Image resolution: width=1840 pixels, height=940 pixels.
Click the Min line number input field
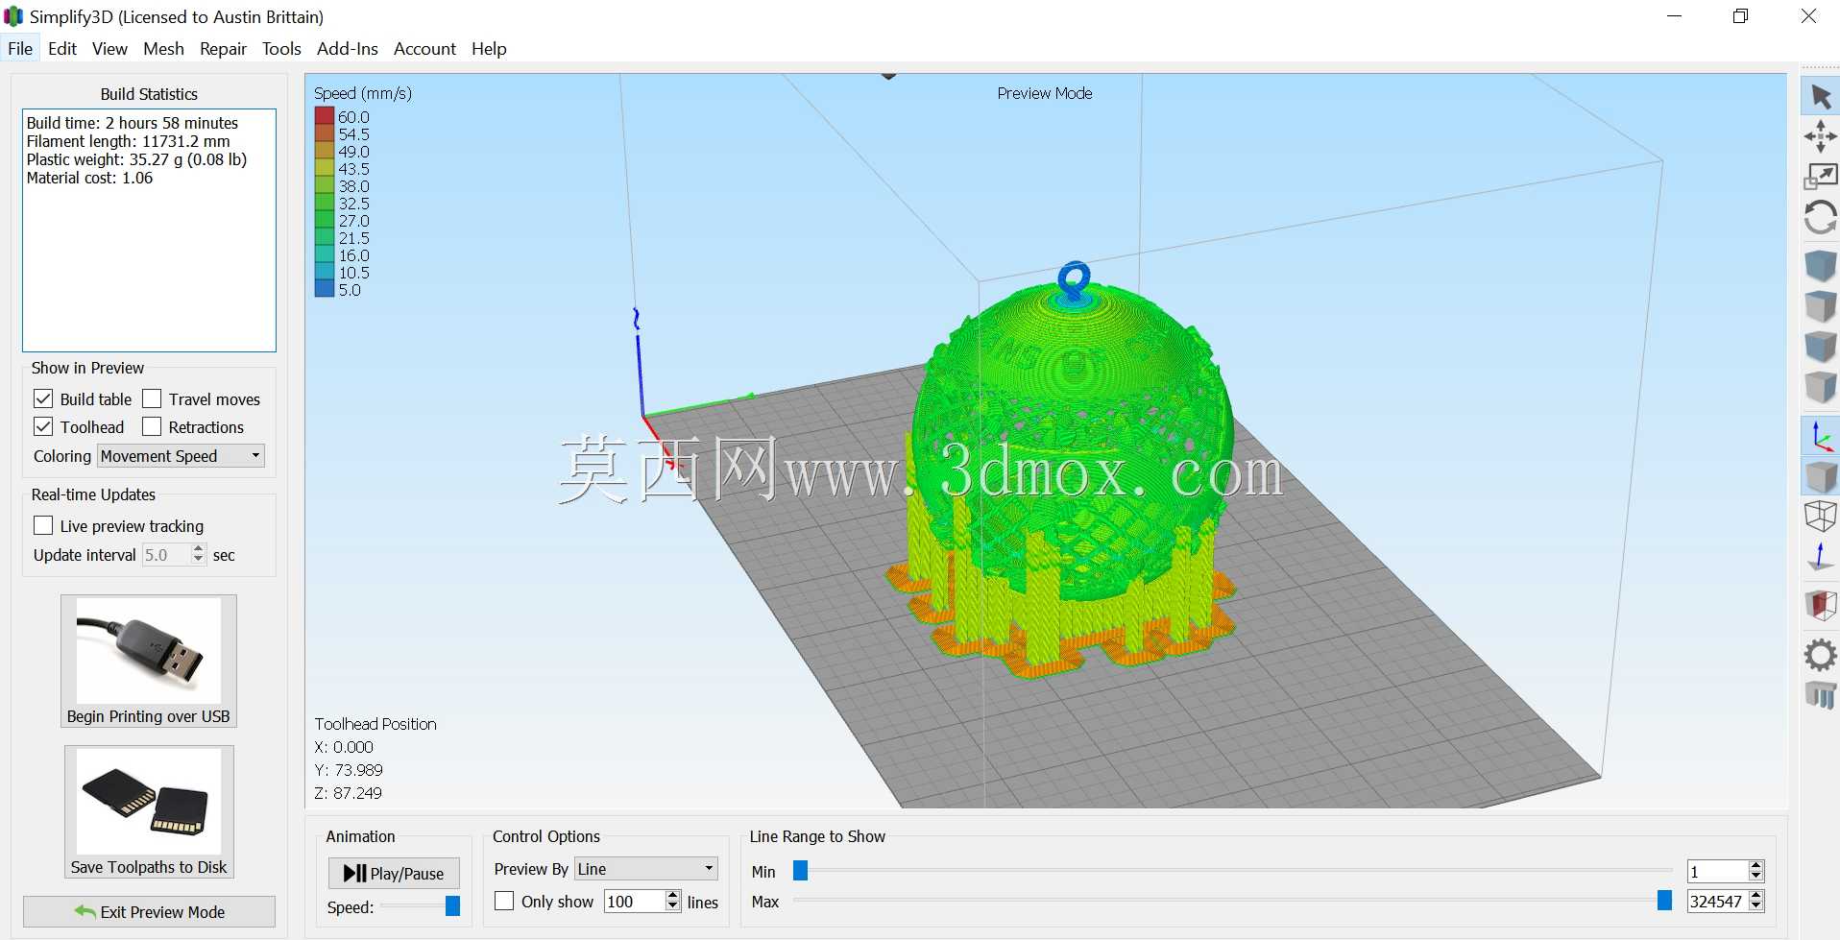point(1718,871)
